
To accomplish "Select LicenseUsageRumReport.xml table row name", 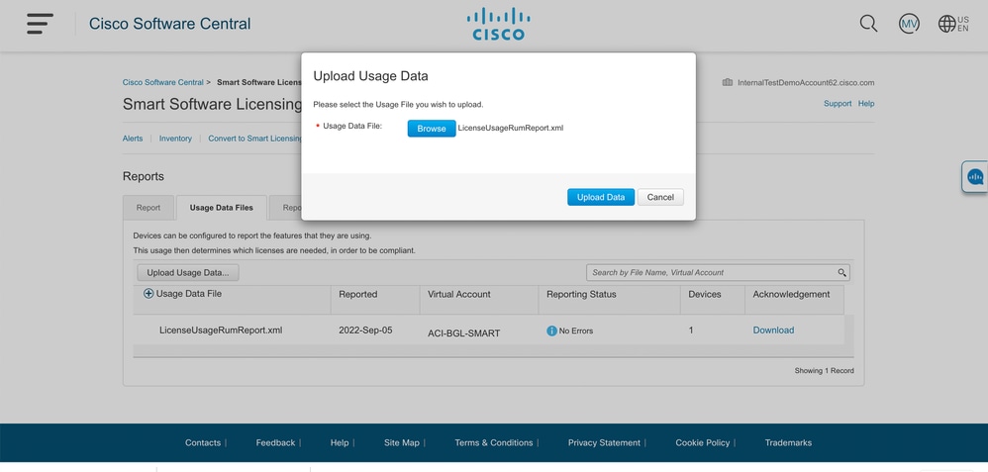I will pos(221,330).
